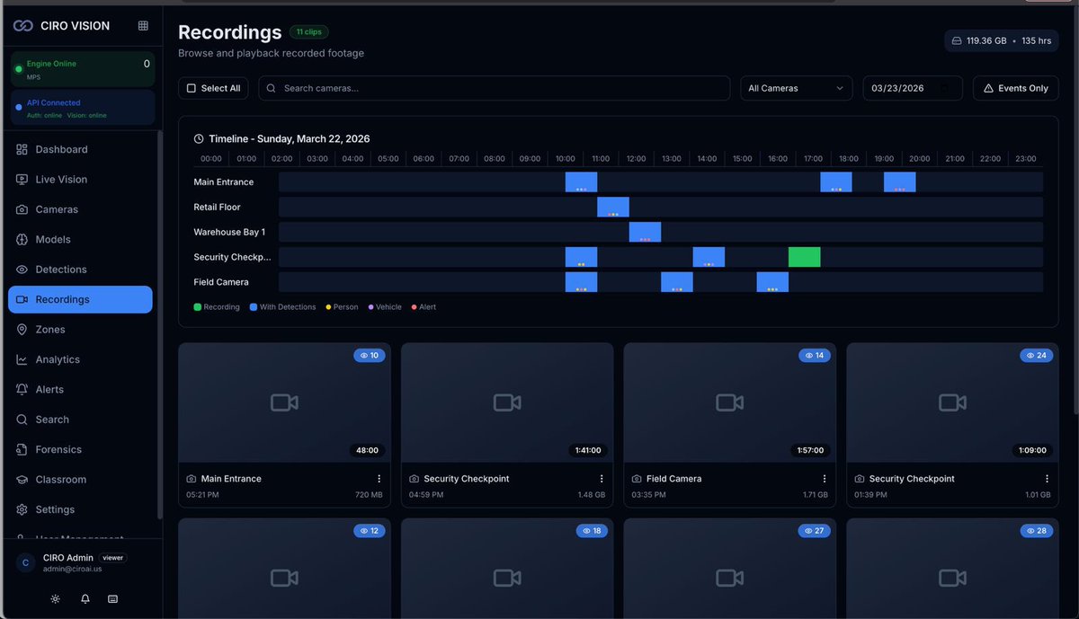Click the grid icon beside CIRO VISION
The width and height of the screenshot is (1079, 619).
tap(143, 26)
